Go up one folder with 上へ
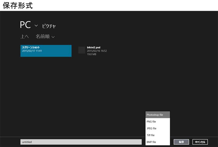This screenshot has height=147, width=218. [x=25, y=37]
